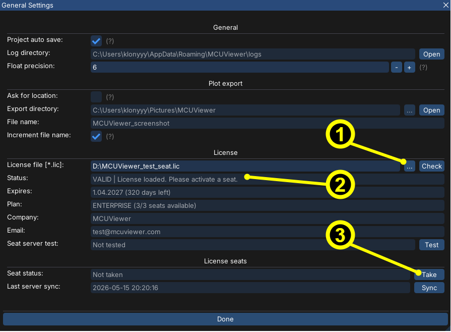Click the File name field MCUViewer_screenshot

tap(268, 123)
